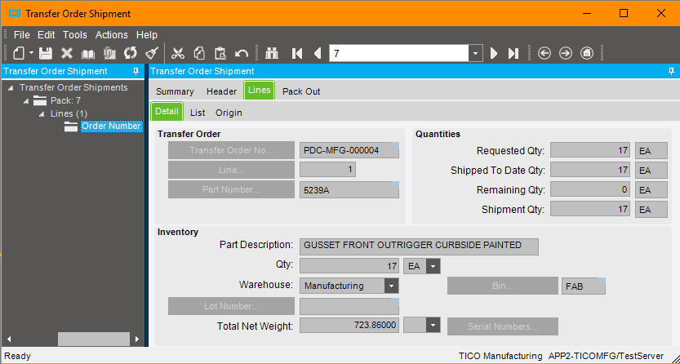
Task: Click the open book toolbar icon
Action: (x=88, y=54)
